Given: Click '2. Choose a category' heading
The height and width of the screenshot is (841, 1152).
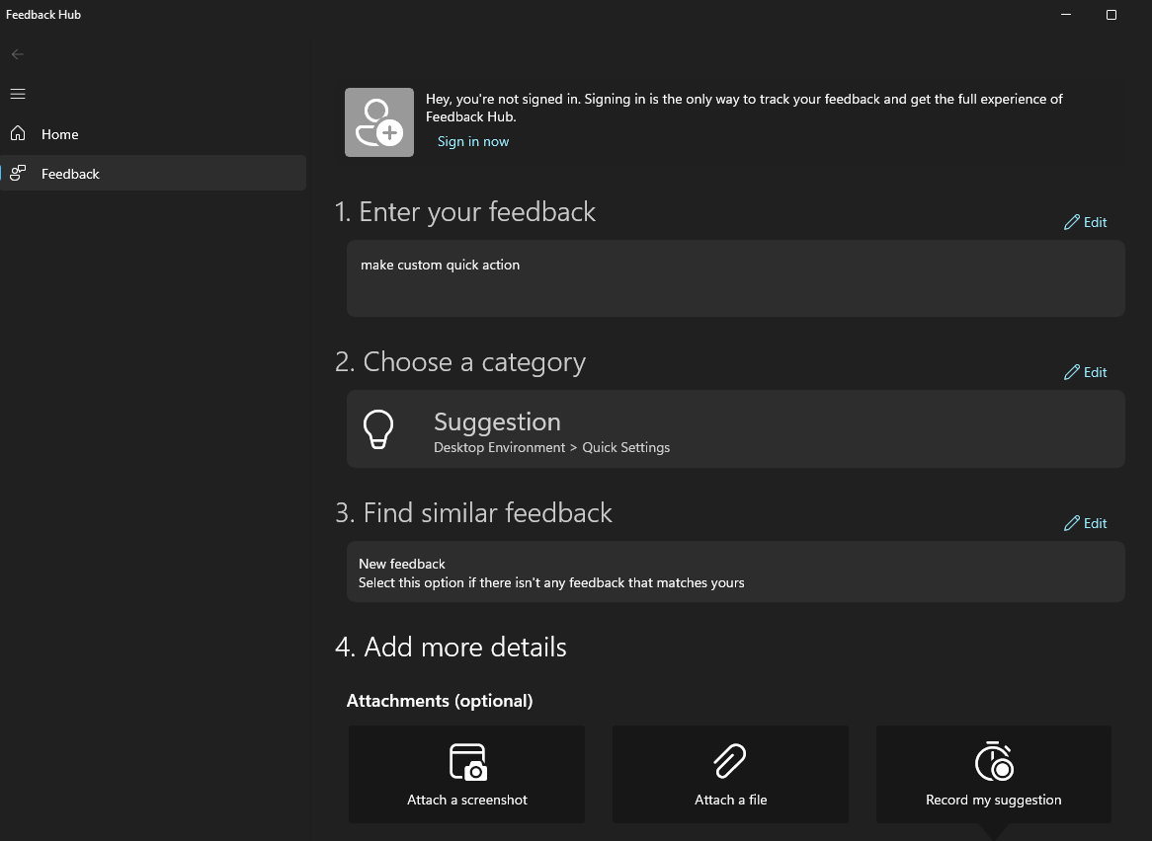Looking at the screenshot, I should [x=460, y=362].
